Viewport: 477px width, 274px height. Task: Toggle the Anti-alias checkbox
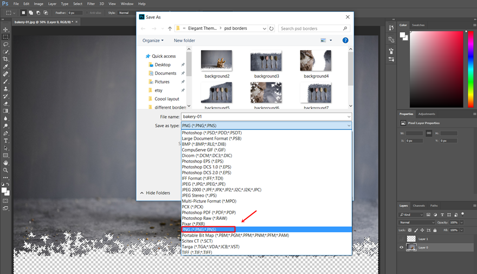pyautogui.click(x=87, y=13)
